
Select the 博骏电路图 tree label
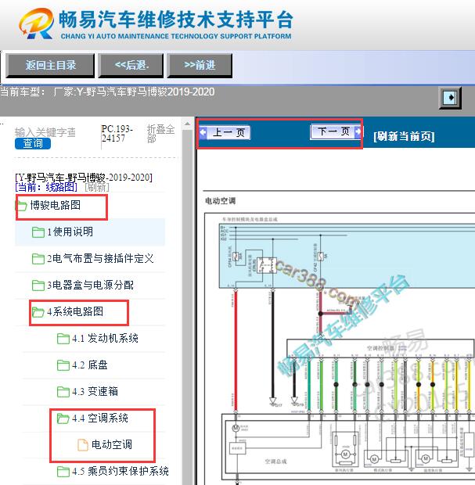point(55,205)
